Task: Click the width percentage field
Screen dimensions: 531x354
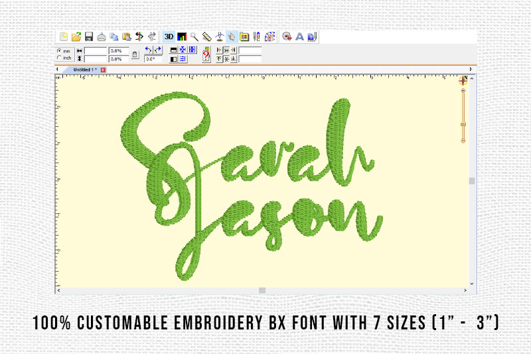Action: pos(119,51)
